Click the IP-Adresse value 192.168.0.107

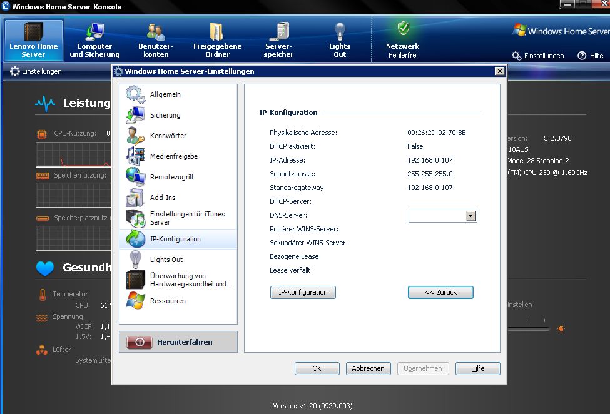(430, 160)
